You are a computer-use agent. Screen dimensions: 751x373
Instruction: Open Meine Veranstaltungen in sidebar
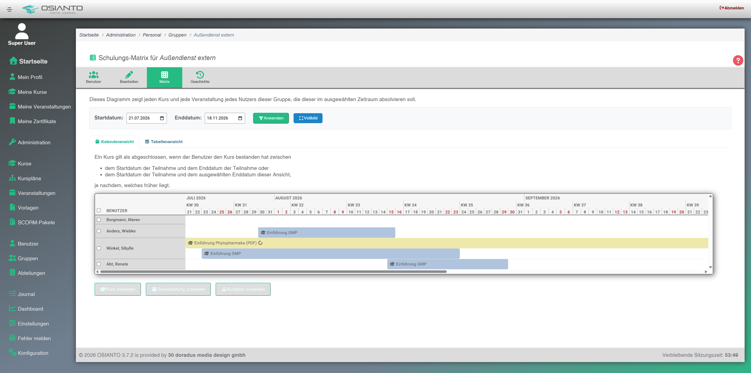coord(40,106)
